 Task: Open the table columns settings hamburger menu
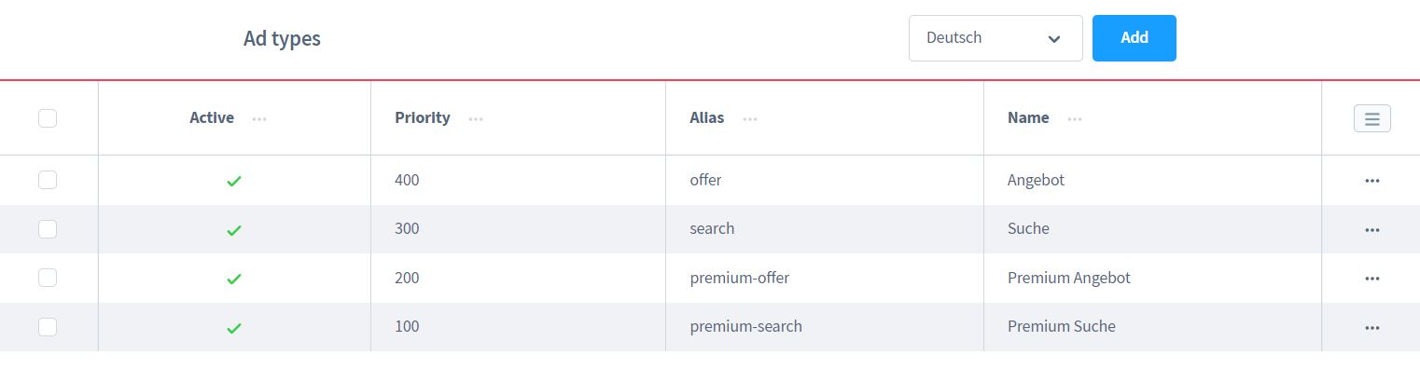pyautogui.click(x=1371, y=118)
